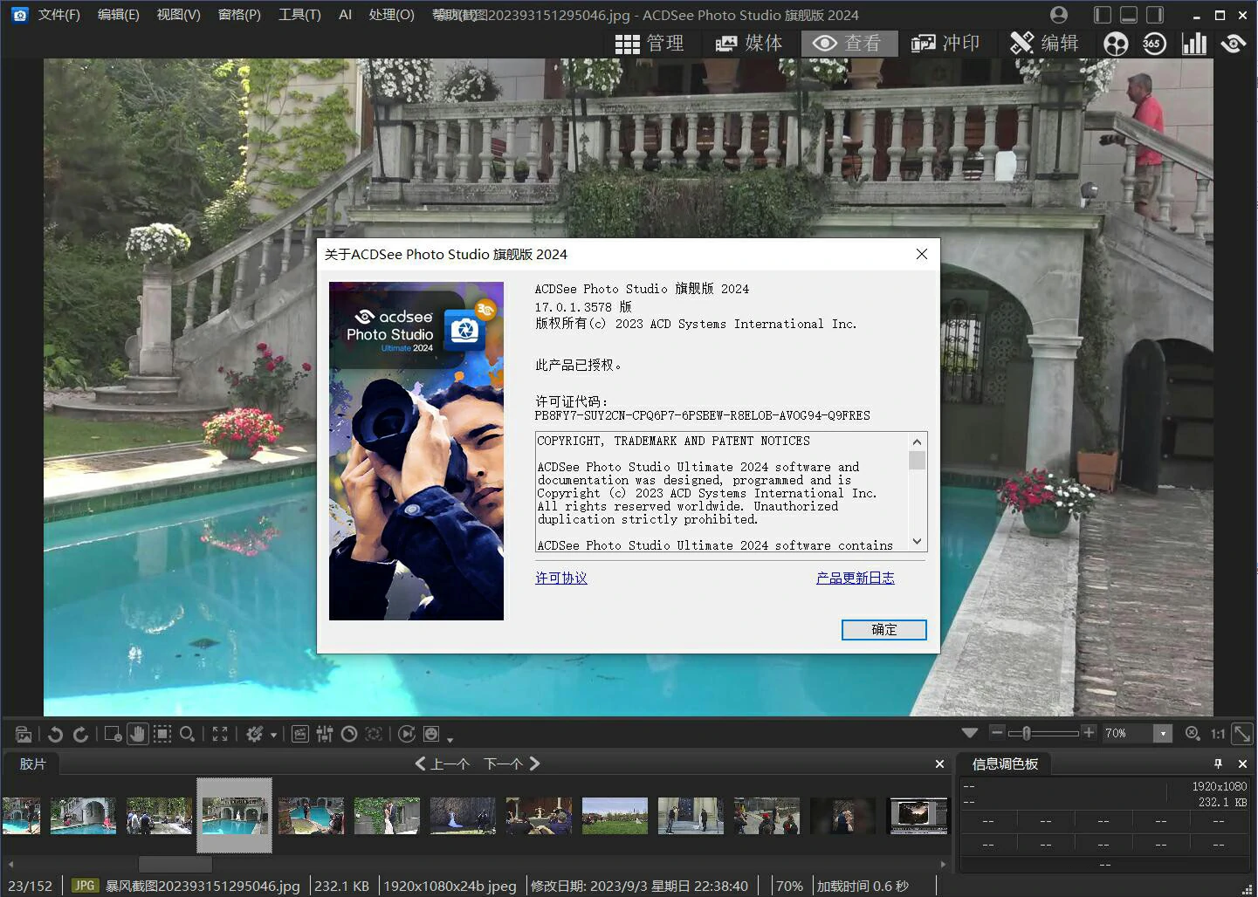Open the 文件(F) menu
1258x897 pixels.
coord(58,15)
